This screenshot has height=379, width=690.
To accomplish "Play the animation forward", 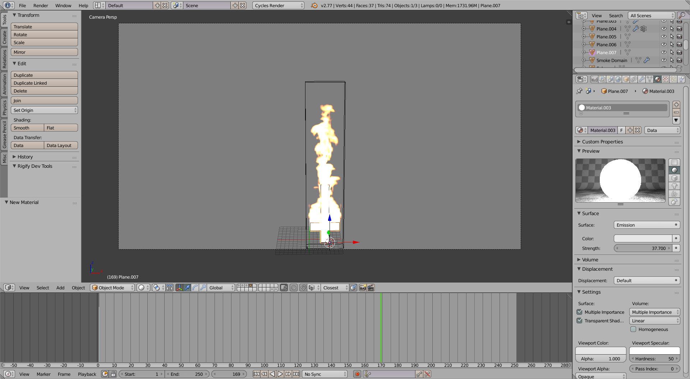I will pos(280,374).
